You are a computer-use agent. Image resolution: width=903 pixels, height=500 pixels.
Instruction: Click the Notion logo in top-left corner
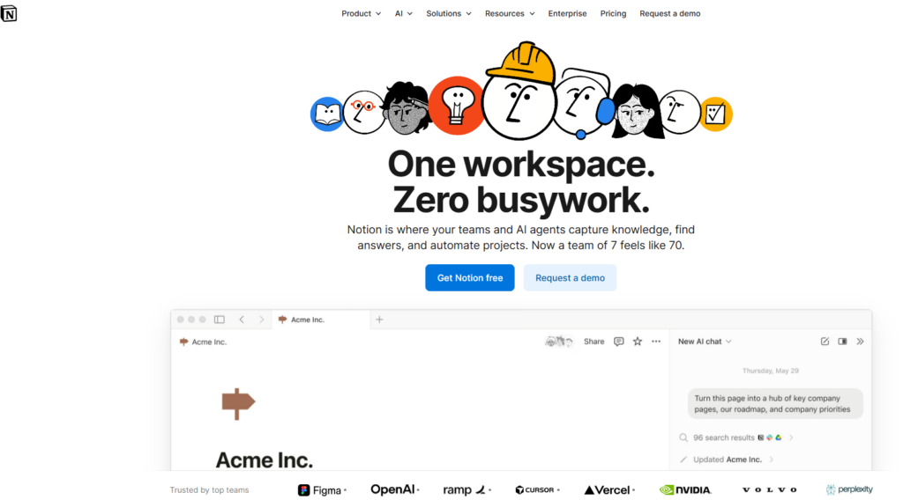(9, 13)
